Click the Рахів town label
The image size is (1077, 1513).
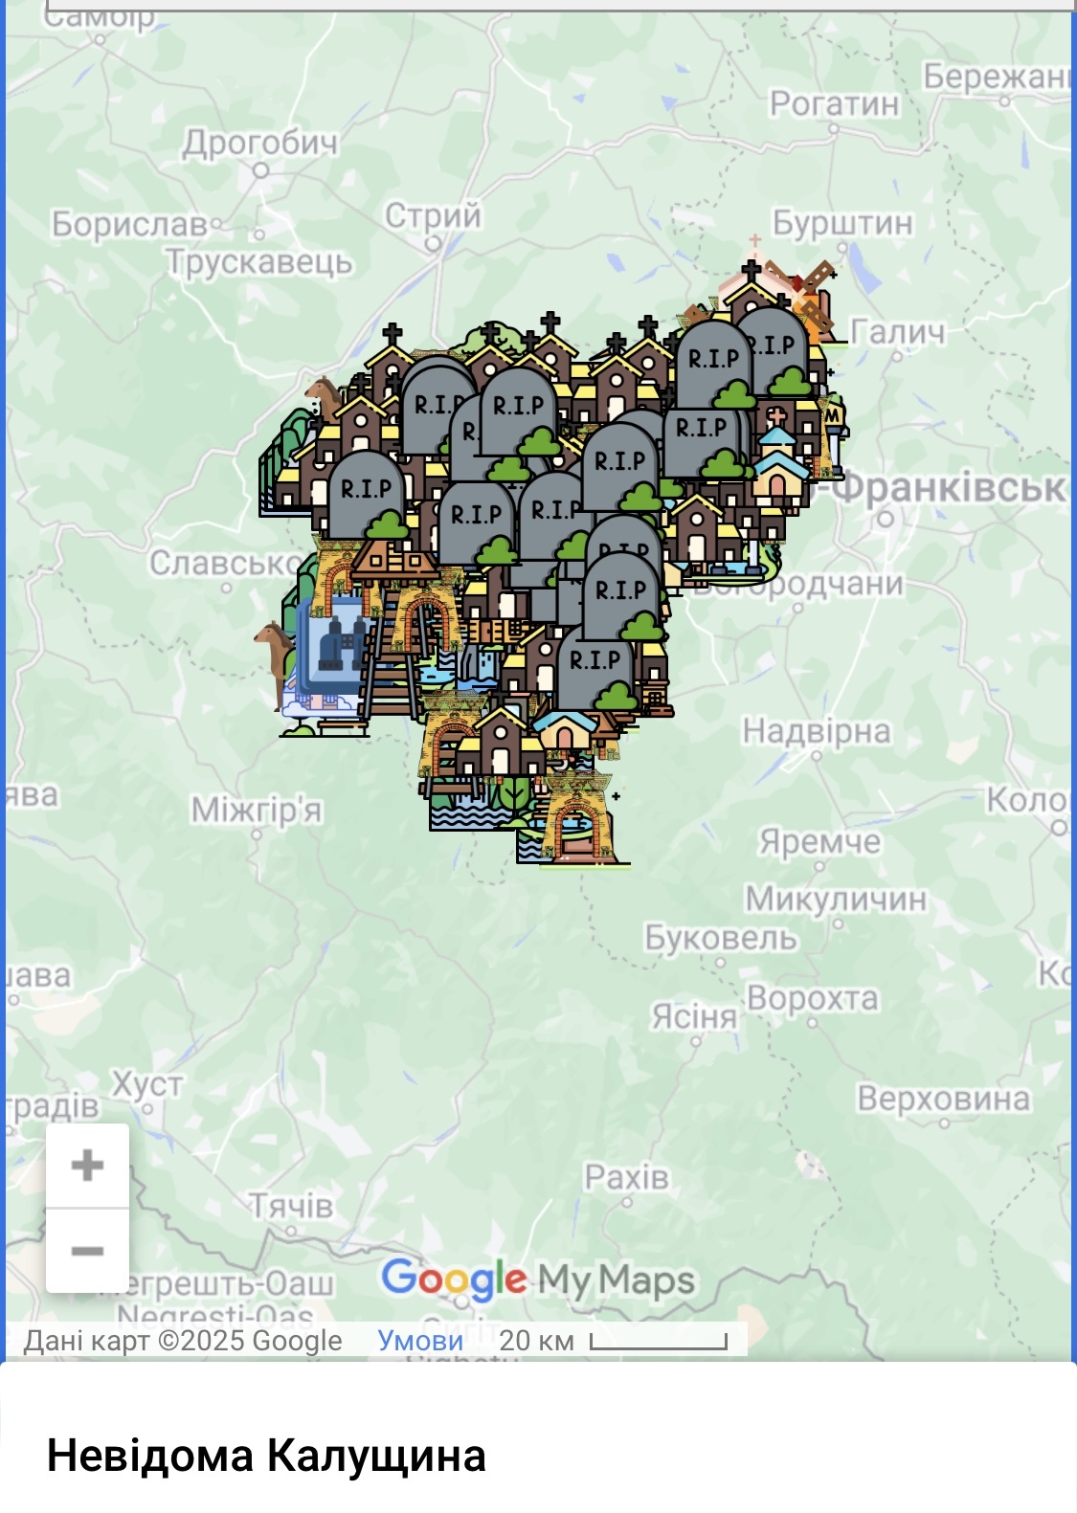(x=627, y=1175)
